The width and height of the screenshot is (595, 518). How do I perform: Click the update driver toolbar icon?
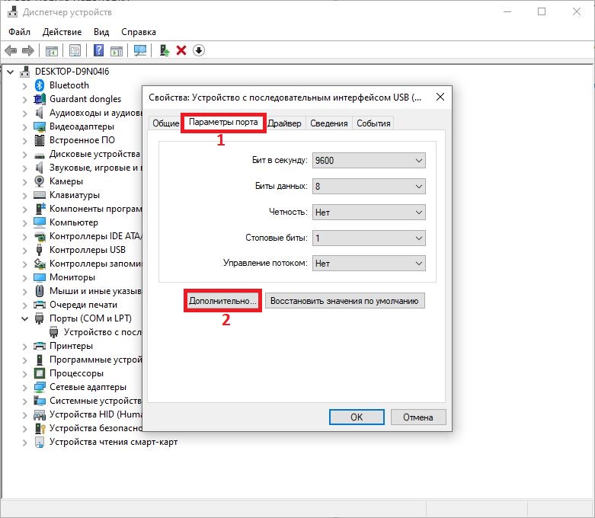tap(164, 51)
